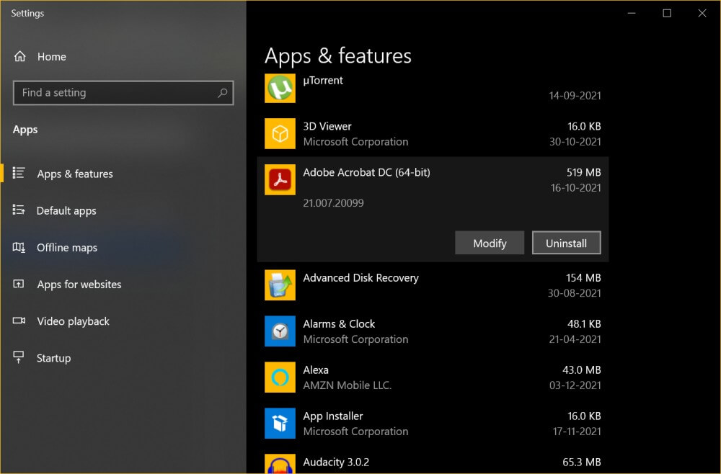Click the App Installer box icon
Screen dimensions: 721x474
(280, 423)
